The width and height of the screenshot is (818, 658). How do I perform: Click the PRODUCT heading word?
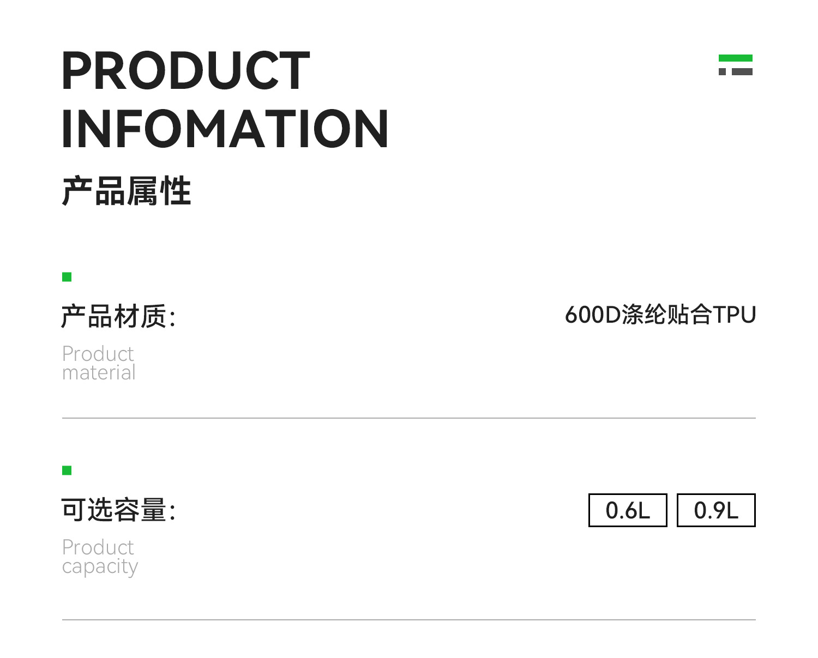(185, 71)
